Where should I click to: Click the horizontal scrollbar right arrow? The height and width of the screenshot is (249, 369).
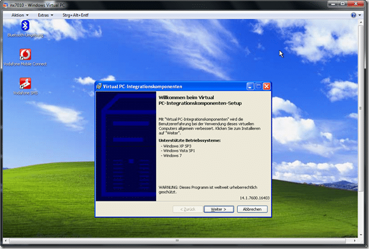tap(355, 241)
